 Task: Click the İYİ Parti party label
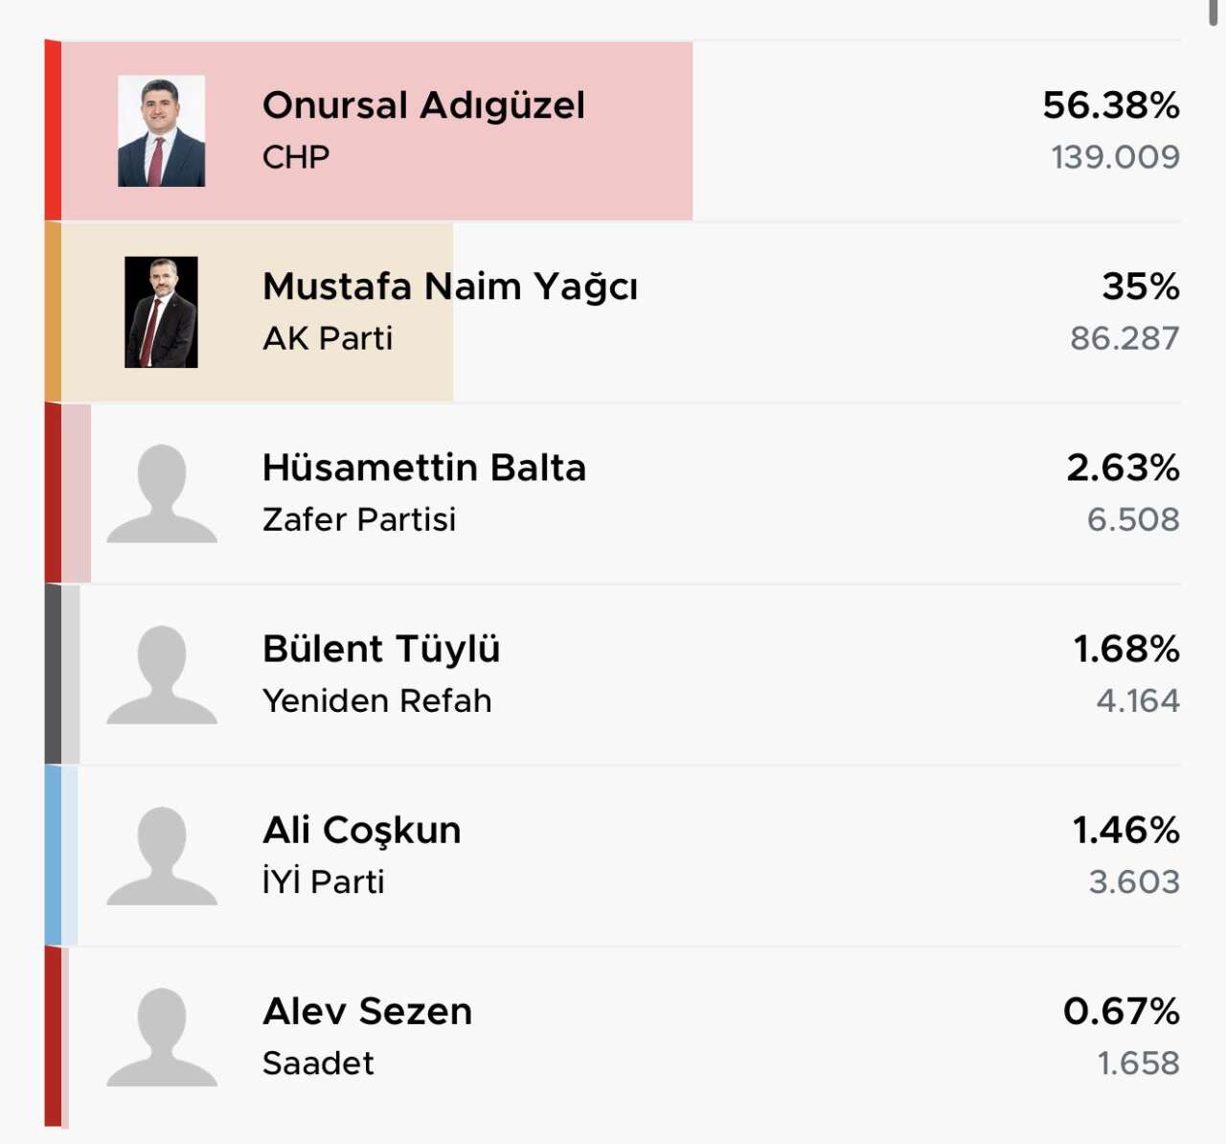click(323, 881)
